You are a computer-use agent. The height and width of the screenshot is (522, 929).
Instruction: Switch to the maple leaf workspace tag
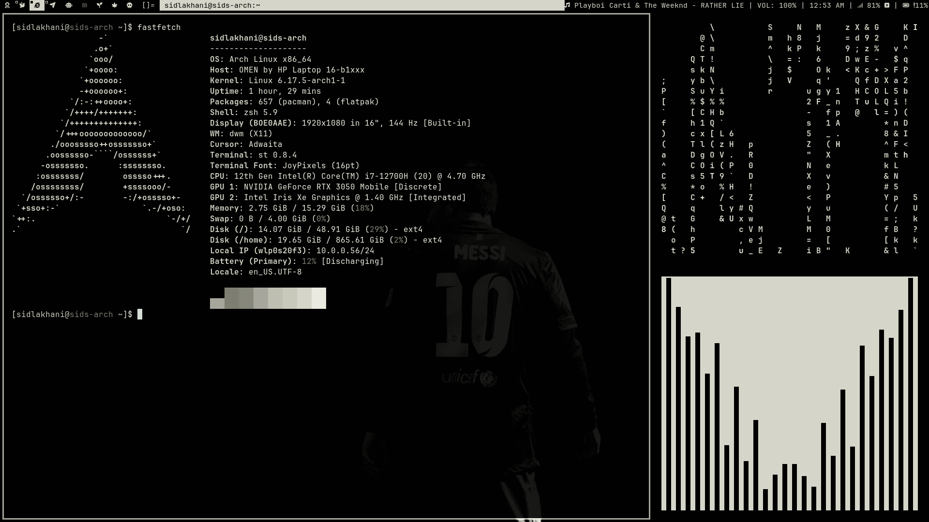click(114, 5)
